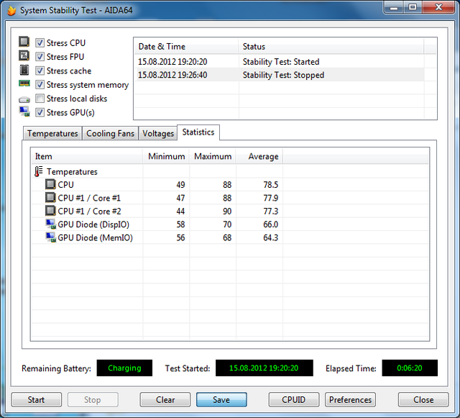
Task: Select the Voltages tab
Action: pyautogui.click(x=158, y=134)
